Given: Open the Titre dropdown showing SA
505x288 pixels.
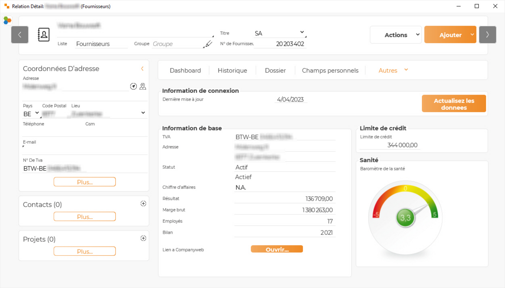Looking at the screenshot, I should 302,33.
